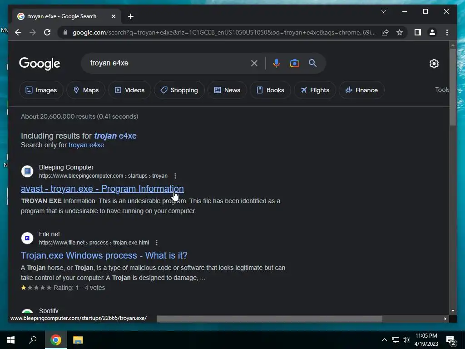Click the vertical scrollbar thumb

pos(453,87)
